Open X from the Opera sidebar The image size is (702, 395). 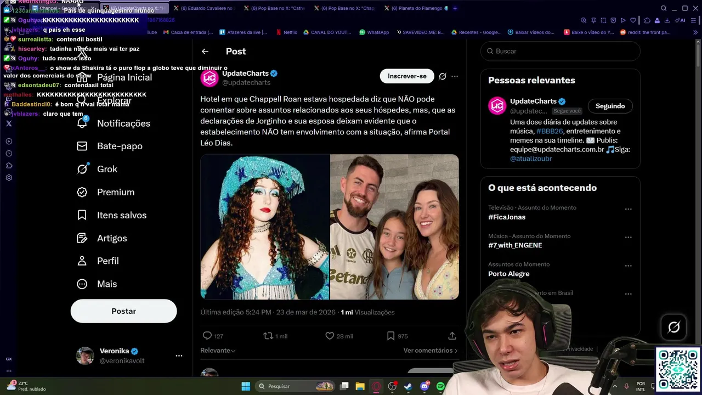pyautogui.click(x=9, y=123)
